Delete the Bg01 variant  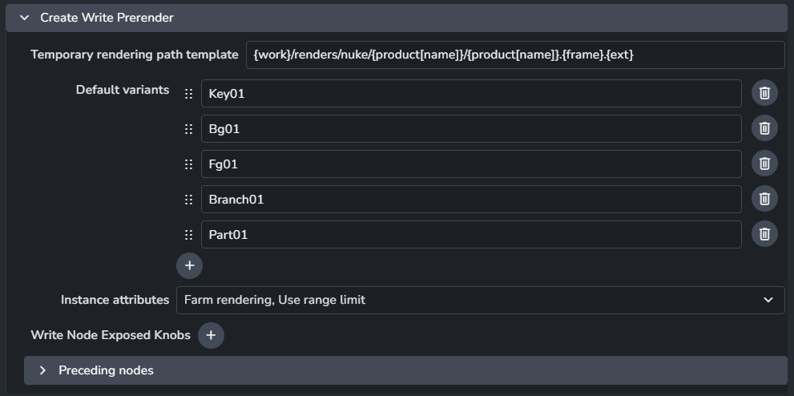pos(764,128)
